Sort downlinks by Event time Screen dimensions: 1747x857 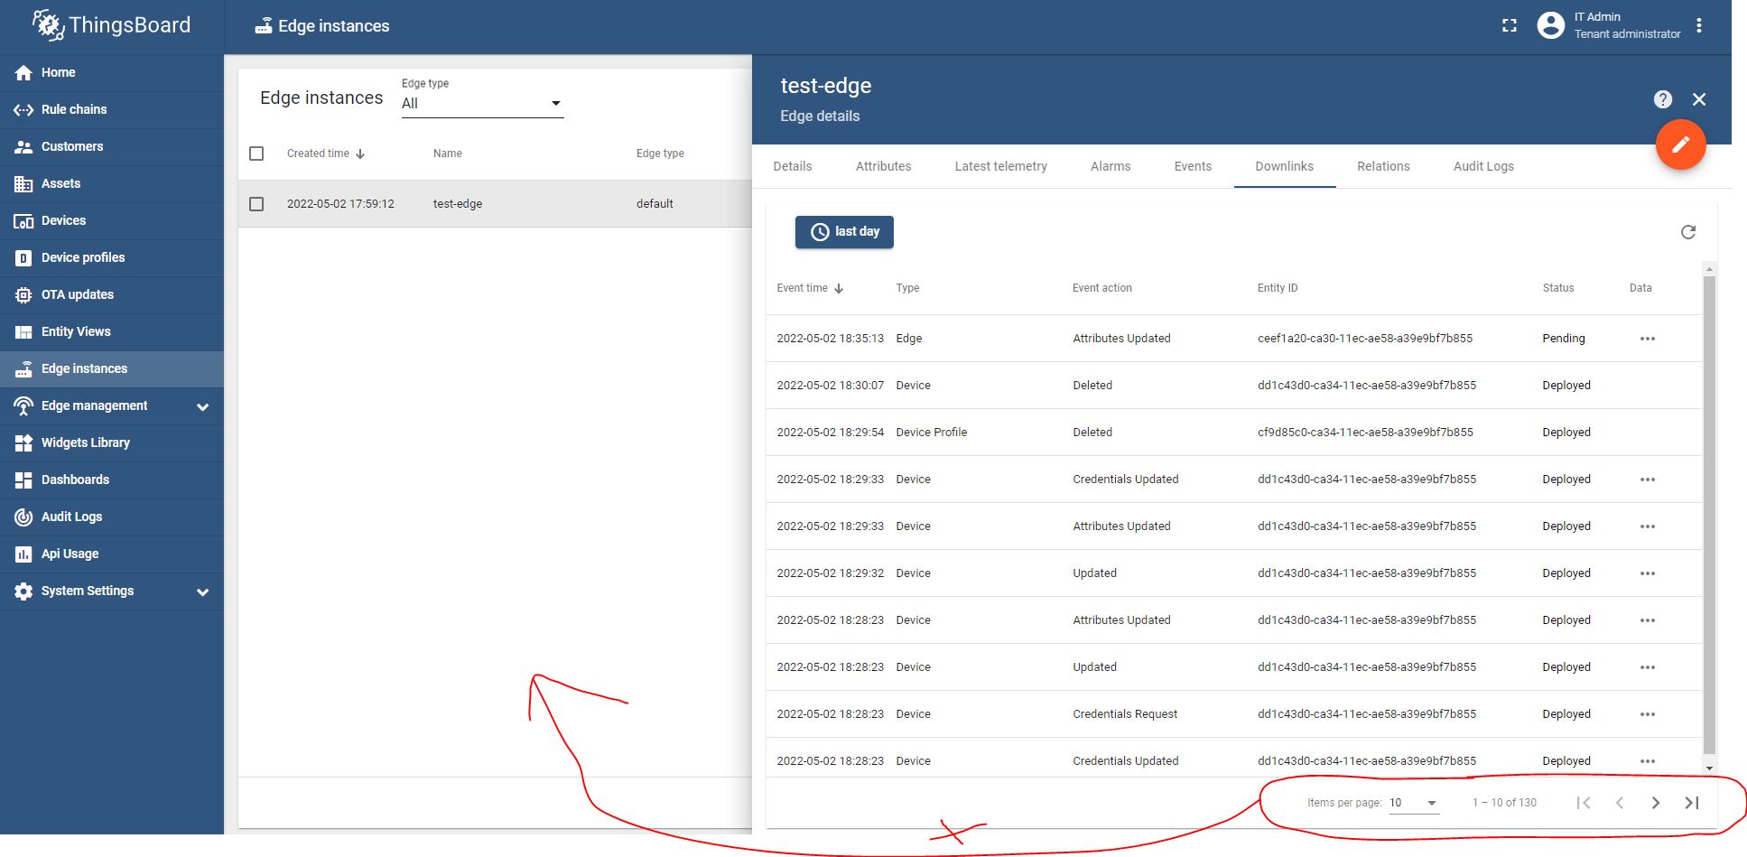click(x=808, y=287)
